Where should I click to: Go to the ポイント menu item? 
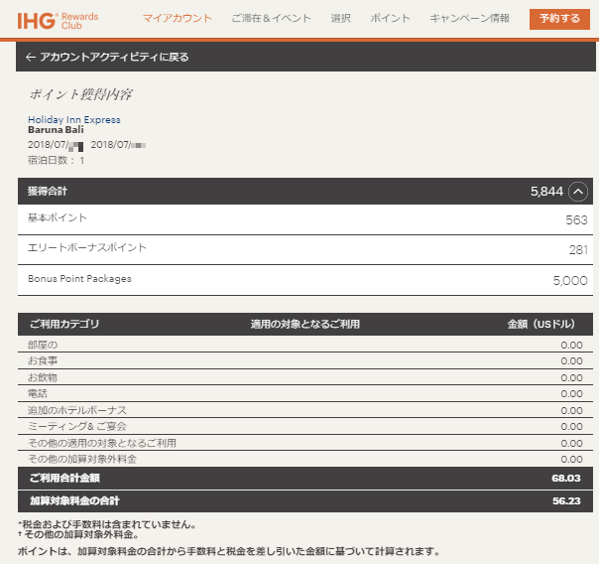390,19
